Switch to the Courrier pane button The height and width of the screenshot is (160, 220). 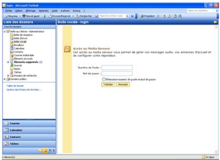[29, 123]
